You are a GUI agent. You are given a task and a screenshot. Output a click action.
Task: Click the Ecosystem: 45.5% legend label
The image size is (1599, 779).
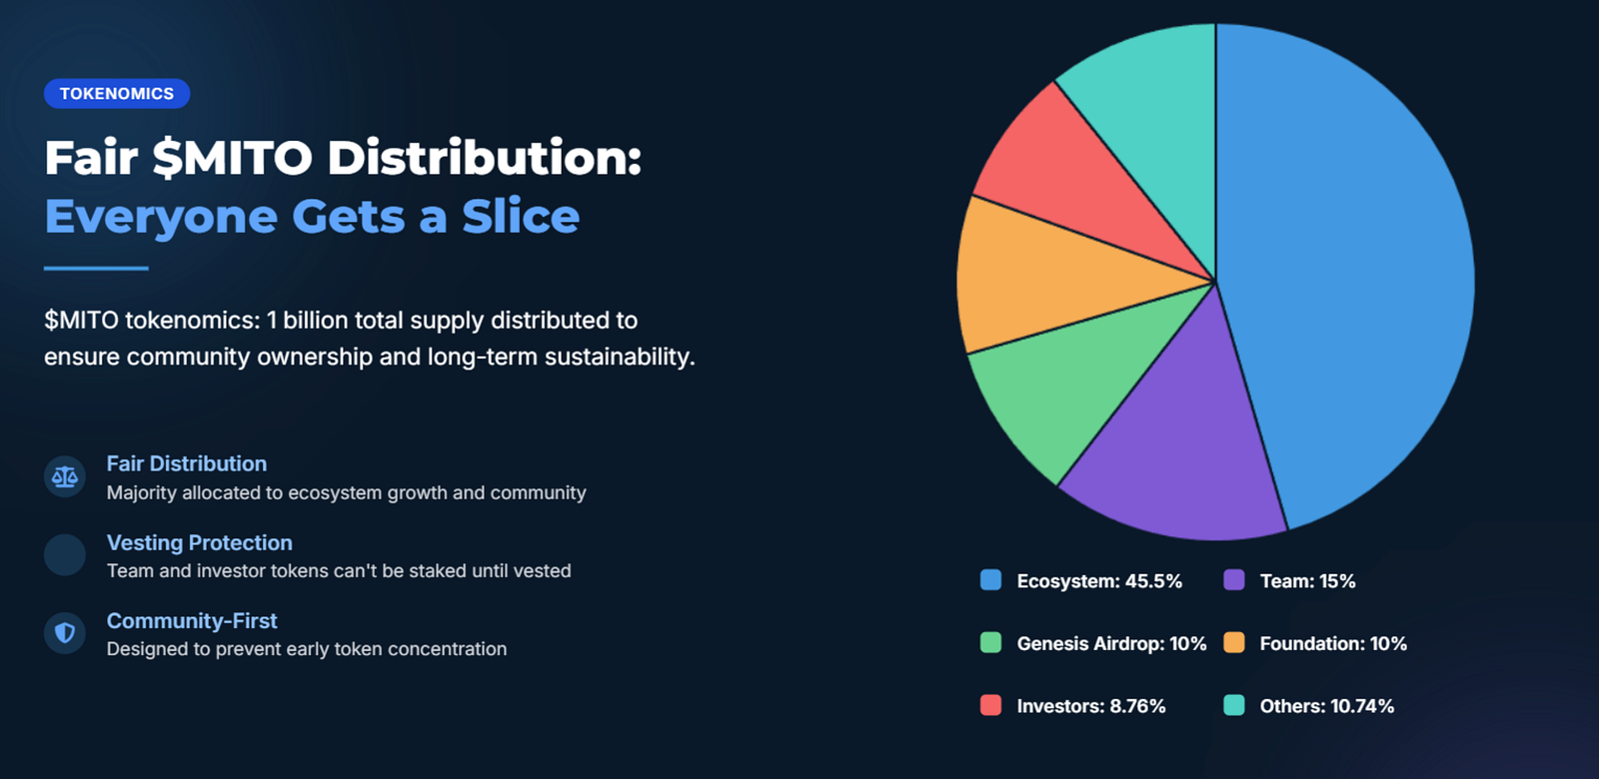coord(1099,581)
